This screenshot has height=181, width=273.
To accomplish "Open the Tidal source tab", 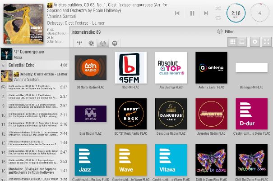I will (79, 43).
